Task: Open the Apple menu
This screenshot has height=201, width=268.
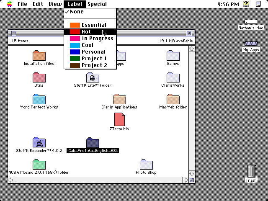Action: tap(10, 4)
